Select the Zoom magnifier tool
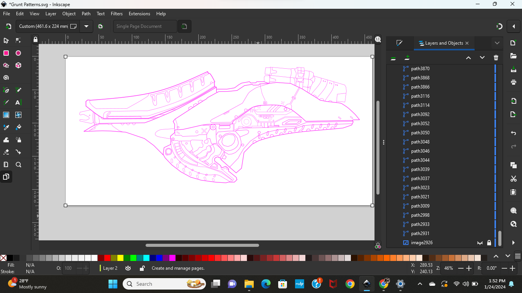Image resolution: width=522 pixels, height=293 pixels. (x=18, y=164)
